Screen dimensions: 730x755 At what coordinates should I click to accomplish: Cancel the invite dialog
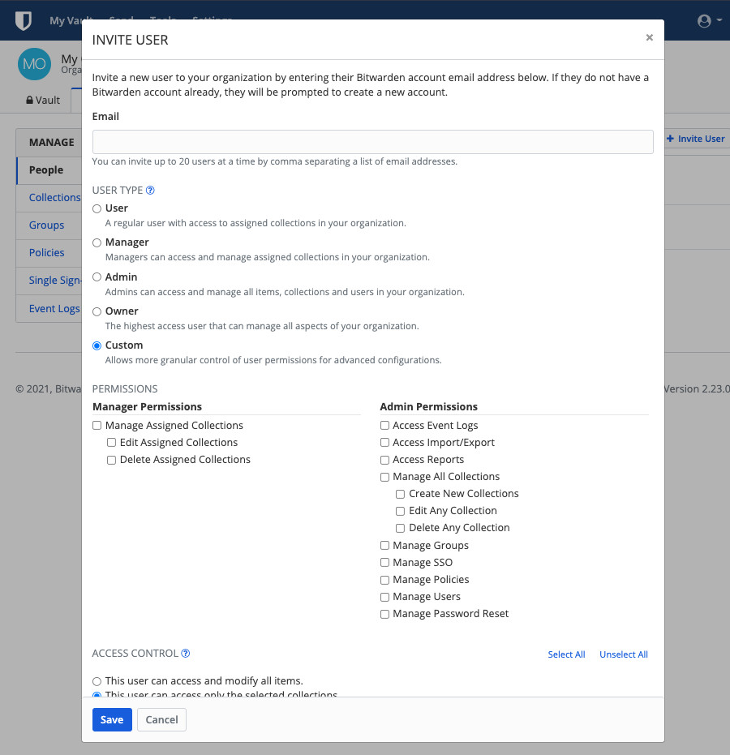tap(161, 719)
